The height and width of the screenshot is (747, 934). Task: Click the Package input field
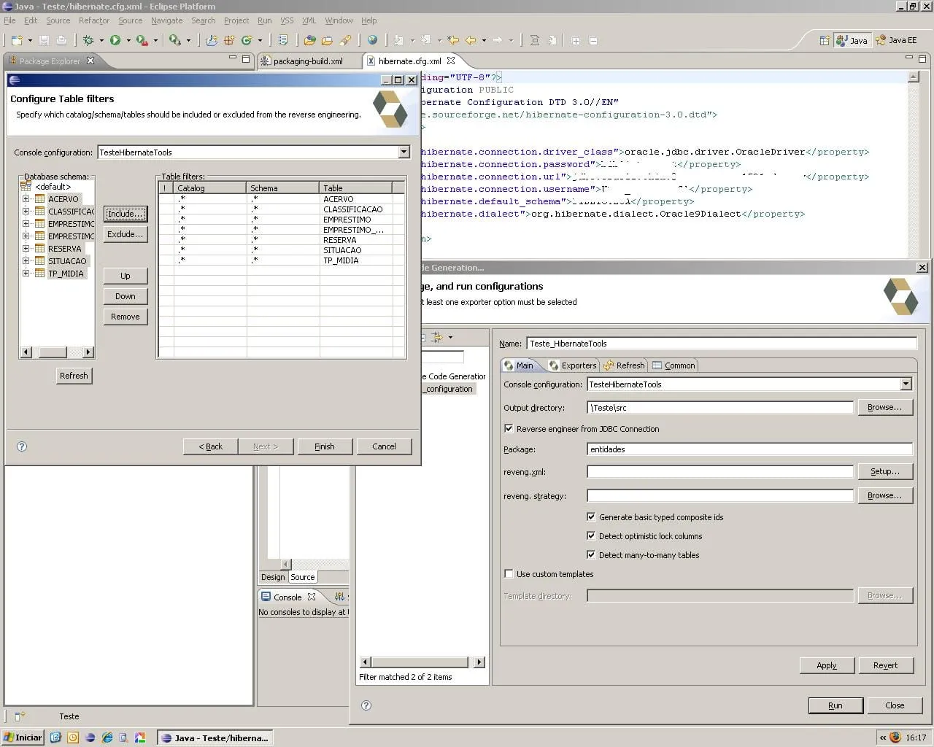749,449
